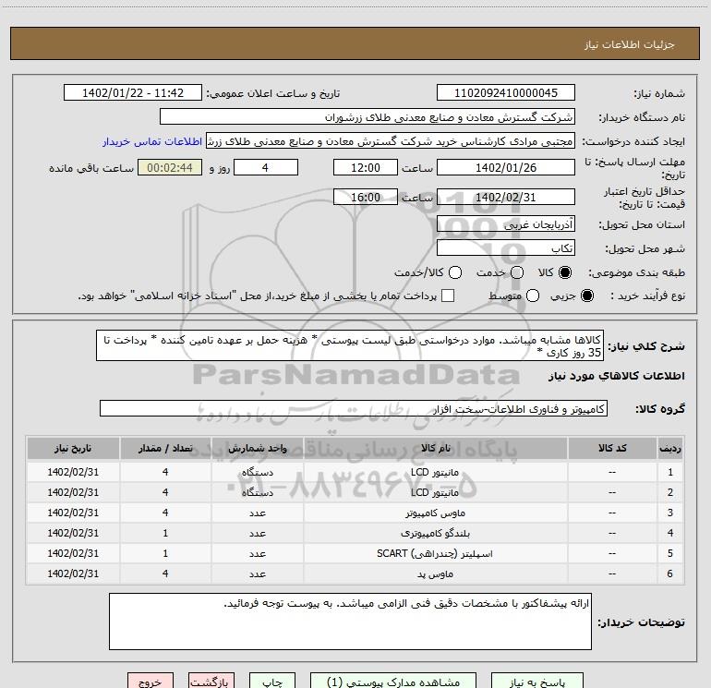Click the بازگشت back button
This screenshot has width=711, height=688.
tap(211, 682)
